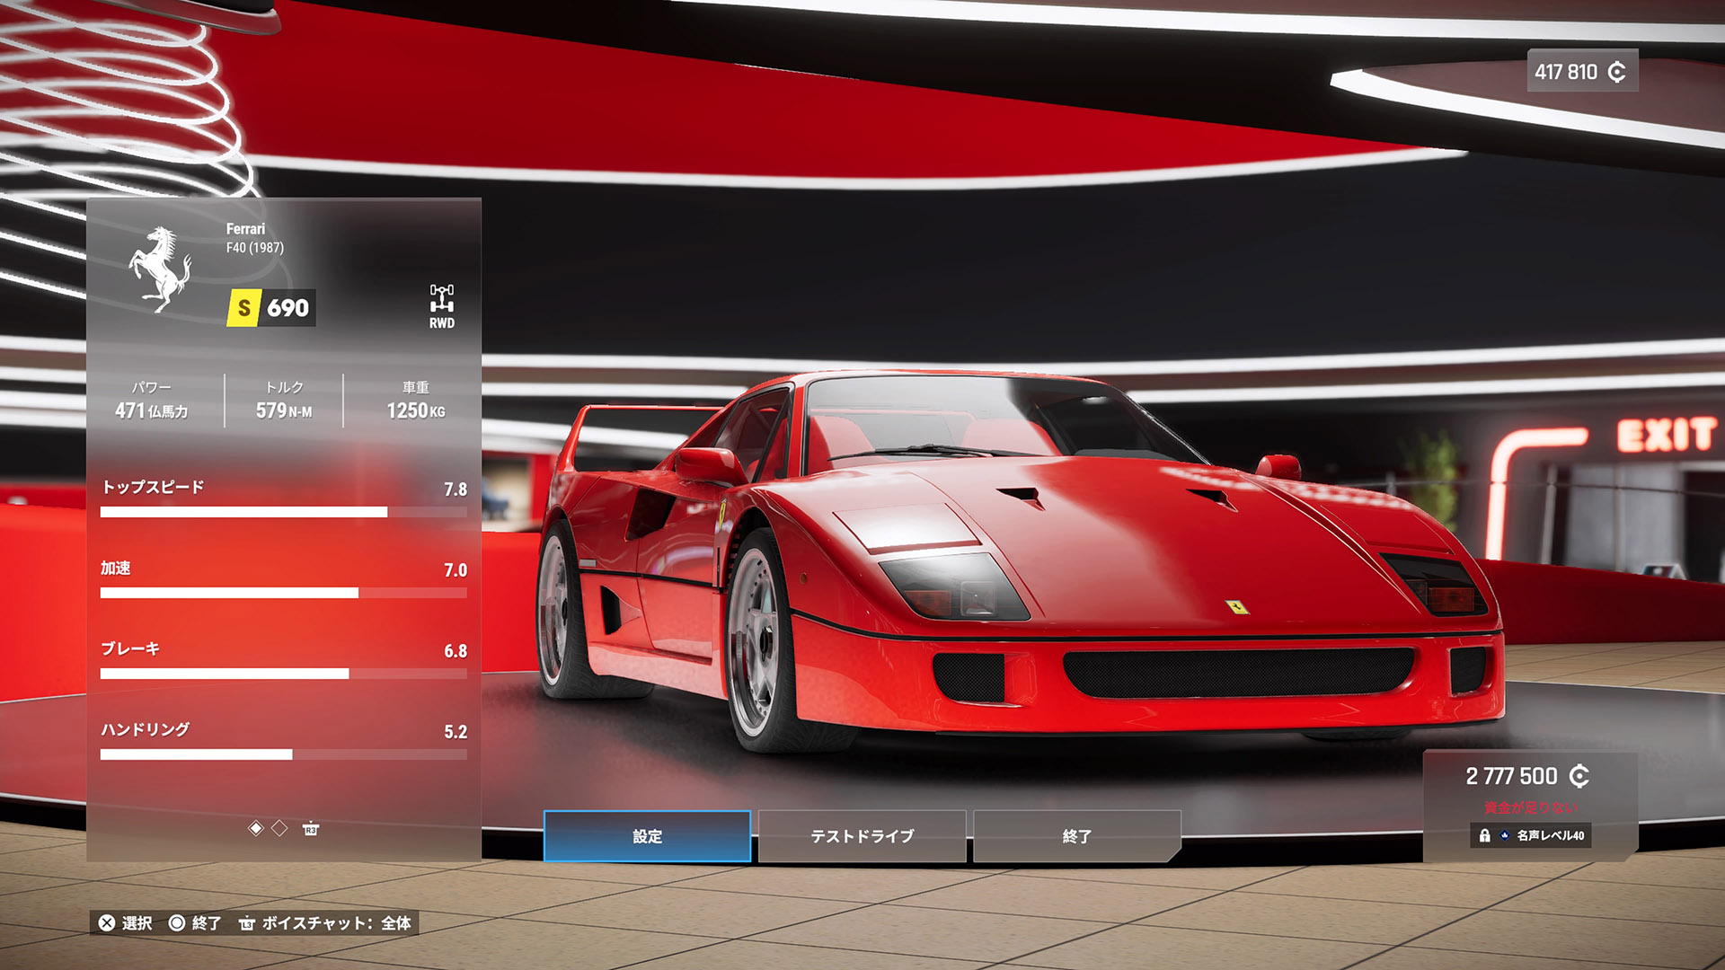Select the first filled diamond page indicator
Screen dimensions: 1725x970
pos(256,828)
